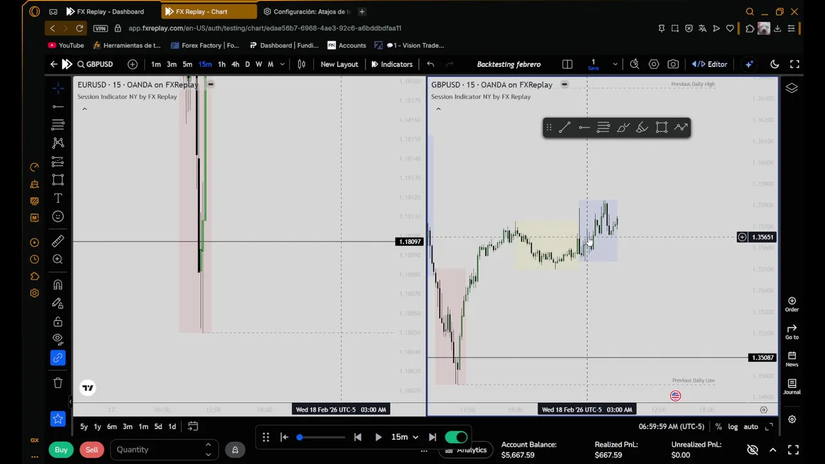Enter fullscreen from top toolbar
This screenshot has width=825, height=464.
(795, 64)
